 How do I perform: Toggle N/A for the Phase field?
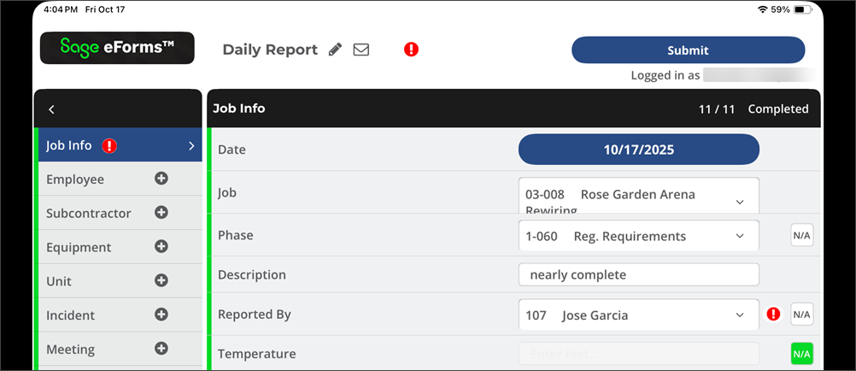click(801, 236)
